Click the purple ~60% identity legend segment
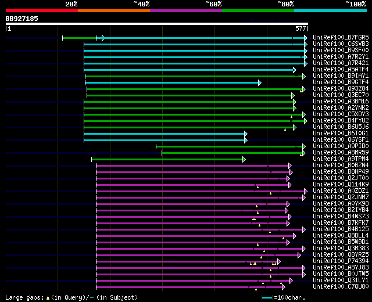Image resolution: width=372 pixels, height=302 pixels. coord(186,10)
